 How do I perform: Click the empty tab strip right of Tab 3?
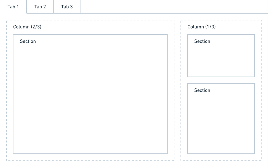pos(174,7)
